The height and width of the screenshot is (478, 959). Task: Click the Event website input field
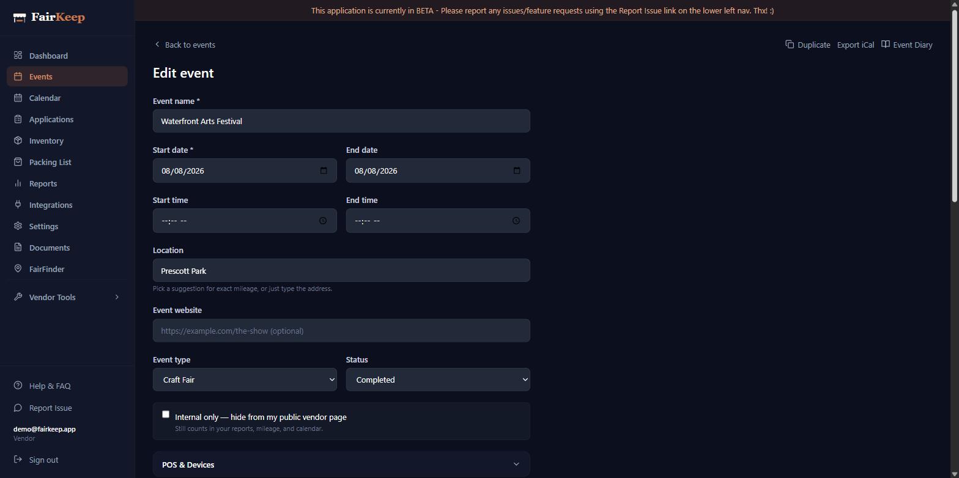pos(341,331)
